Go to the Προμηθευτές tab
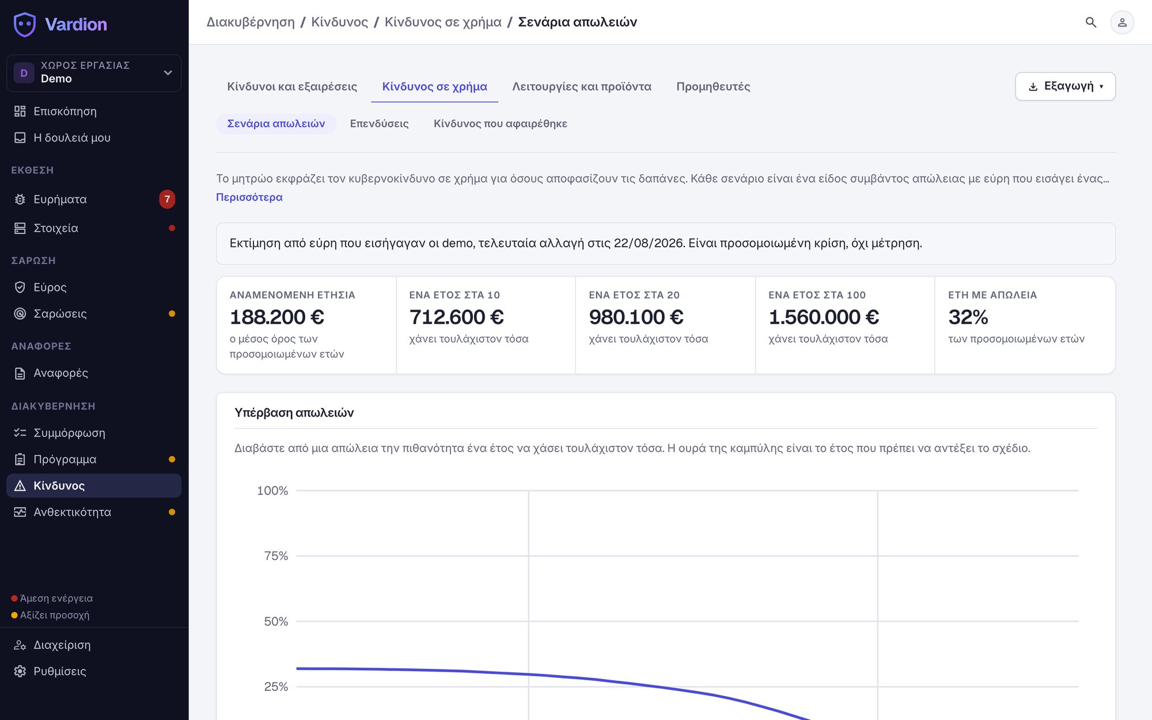1152x720 pixels. [713, 86]
